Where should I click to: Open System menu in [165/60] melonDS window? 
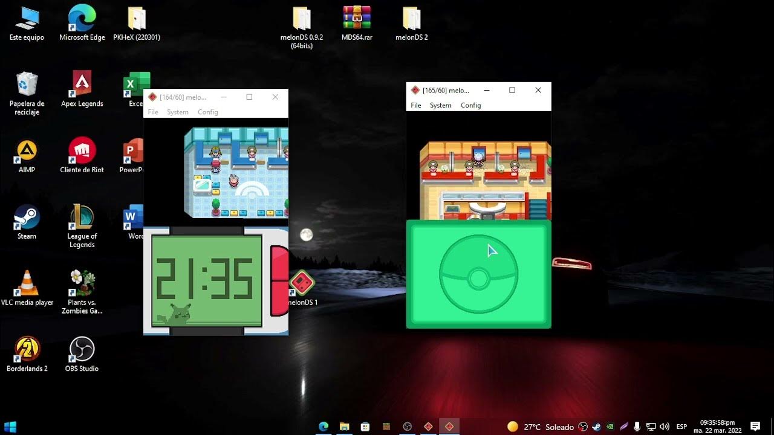click(441, 105)
